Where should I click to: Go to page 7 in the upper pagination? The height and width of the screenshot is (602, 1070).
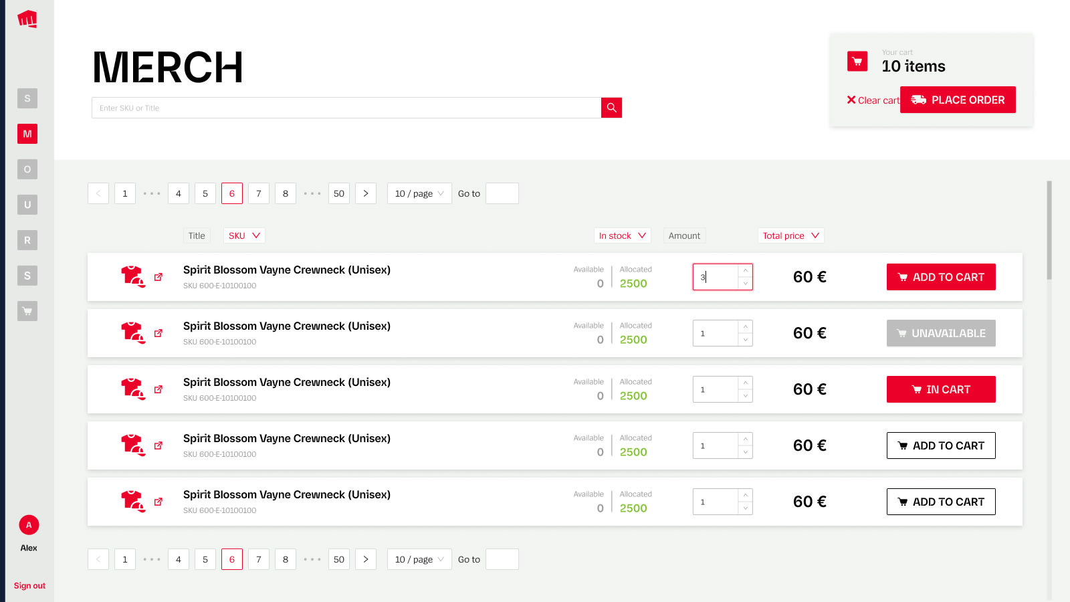pos(259,193)
